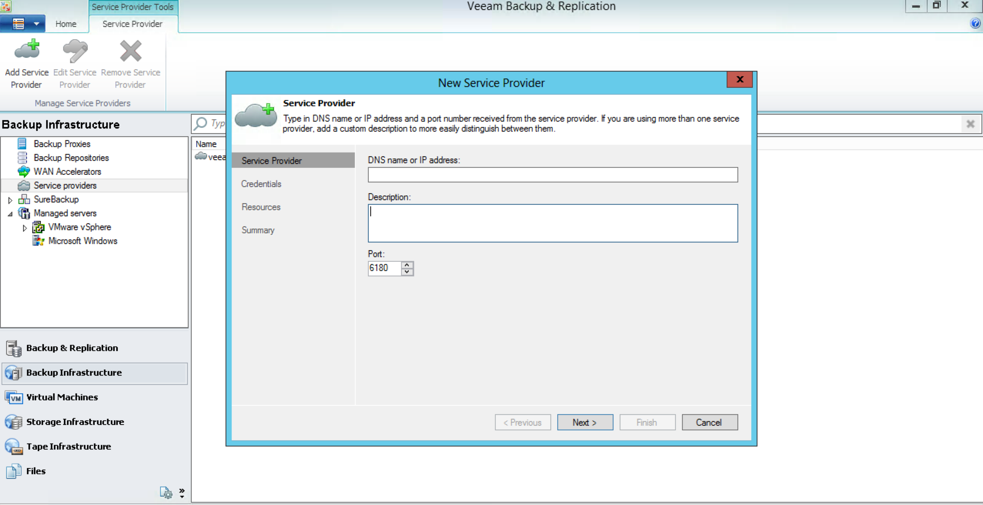Click navigation pane options gear icon
The height and width of the screenshot is (505, 983).
pyautogui.click(x=166, y=492)
